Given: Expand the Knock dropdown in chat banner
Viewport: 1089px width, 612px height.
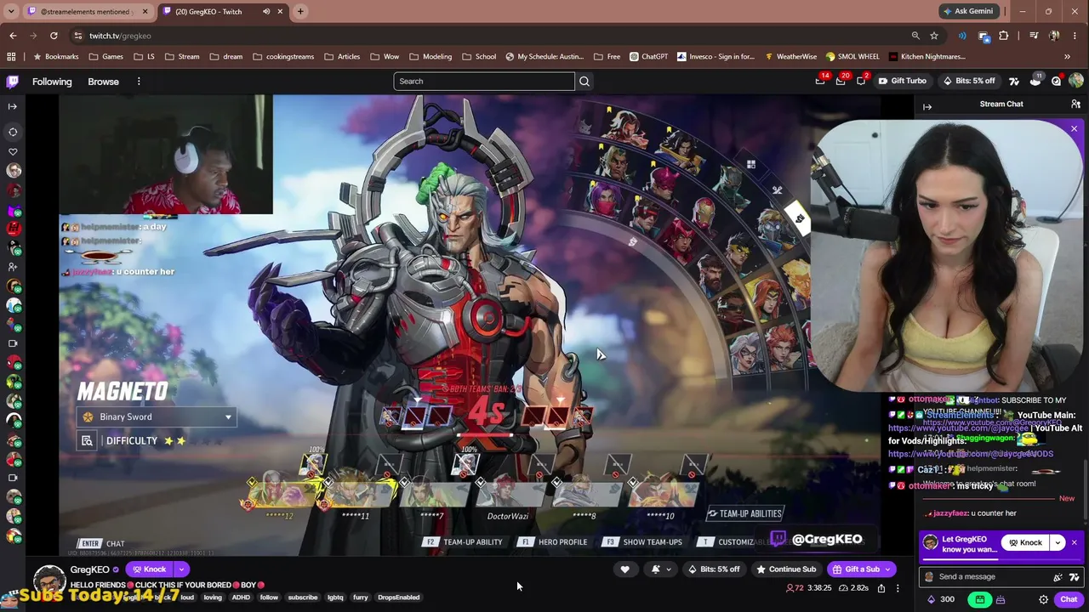Looking at the screenshot, I should [1058, 542].
